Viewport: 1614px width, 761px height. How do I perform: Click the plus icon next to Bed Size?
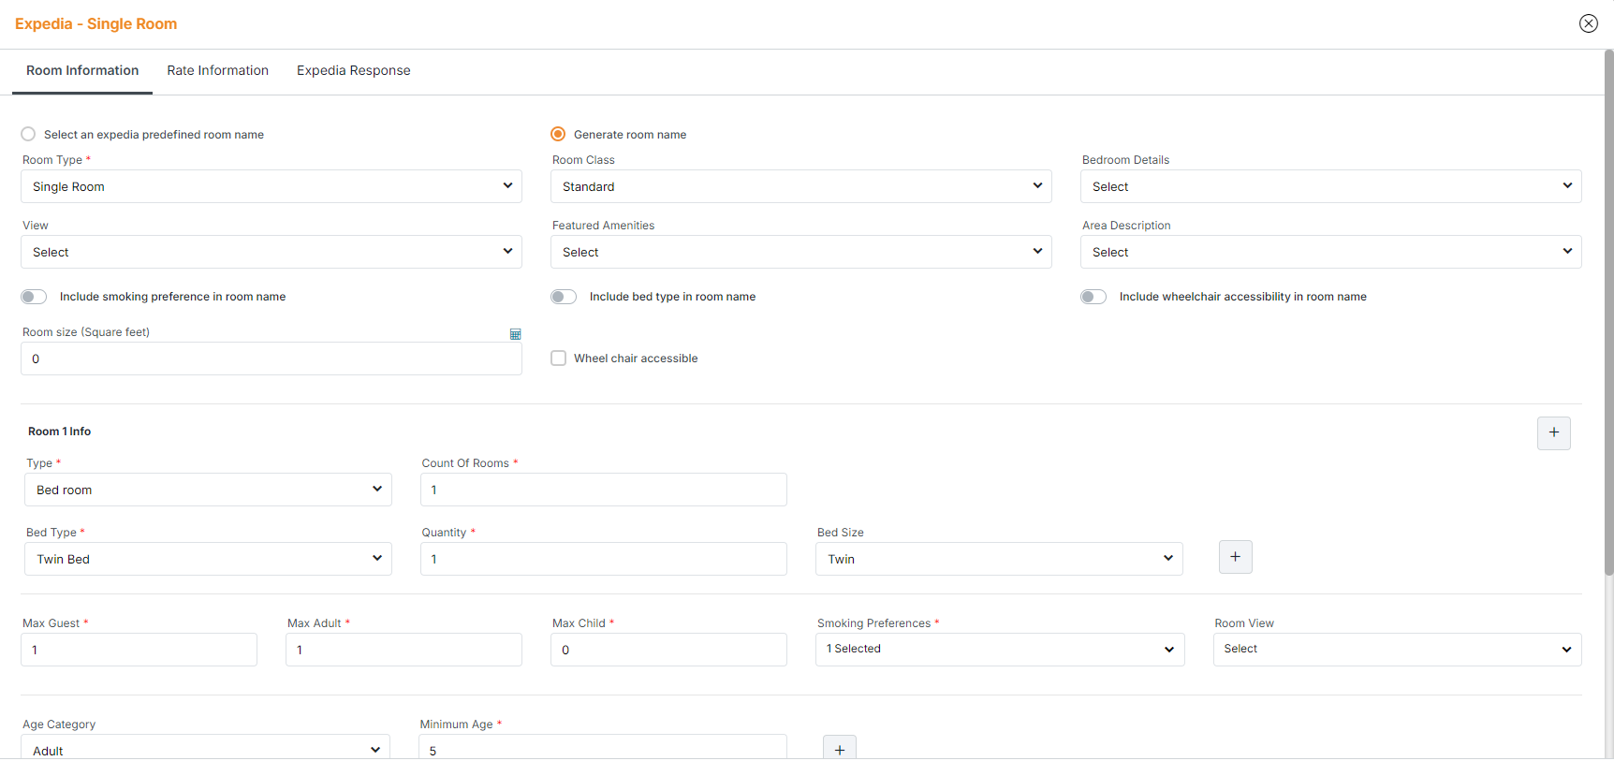1235,557
